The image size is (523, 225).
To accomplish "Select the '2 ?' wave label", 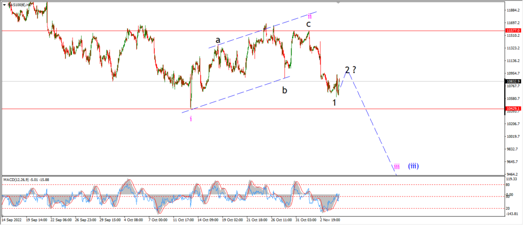I will [x=350, y=70].
